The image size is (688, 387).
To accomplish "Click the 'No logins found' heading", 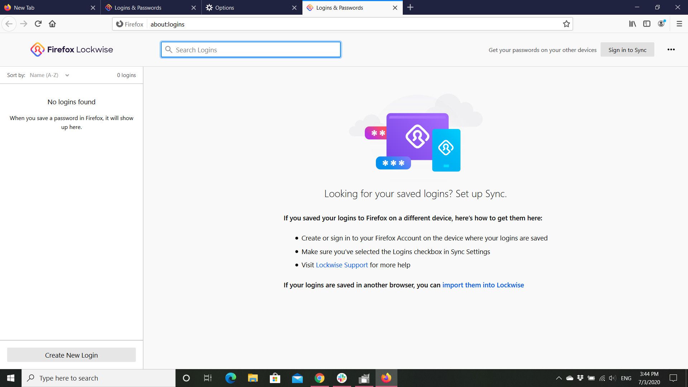I will coord(71,102).
